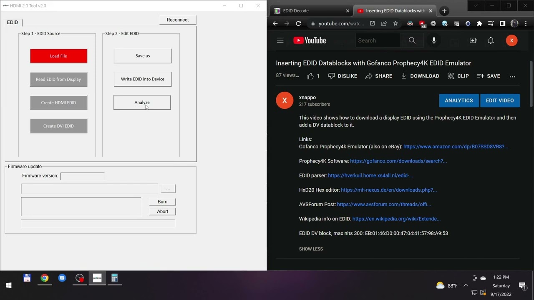Click Write EDID into Device button

(x=143, y=79)
